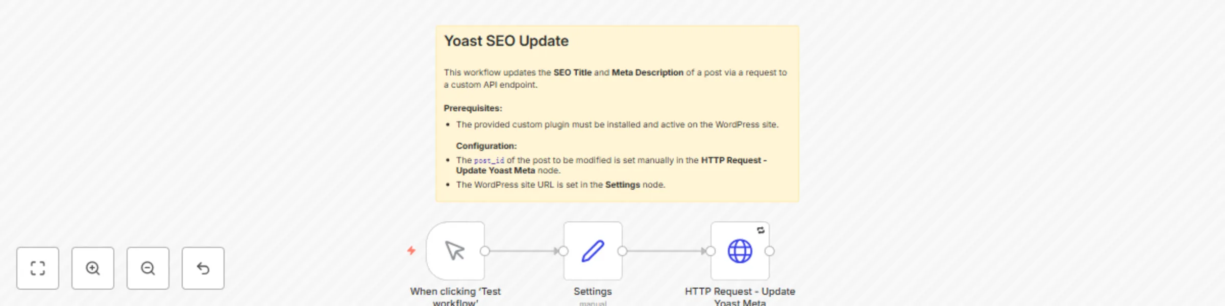The image size is (1225, 306).
Task: Zoom in on the workflow canvas
Action: tap(93, 268)
